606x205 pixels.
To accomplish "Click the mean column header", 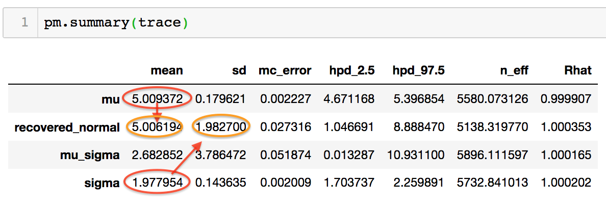I will [x=166, y=71].
